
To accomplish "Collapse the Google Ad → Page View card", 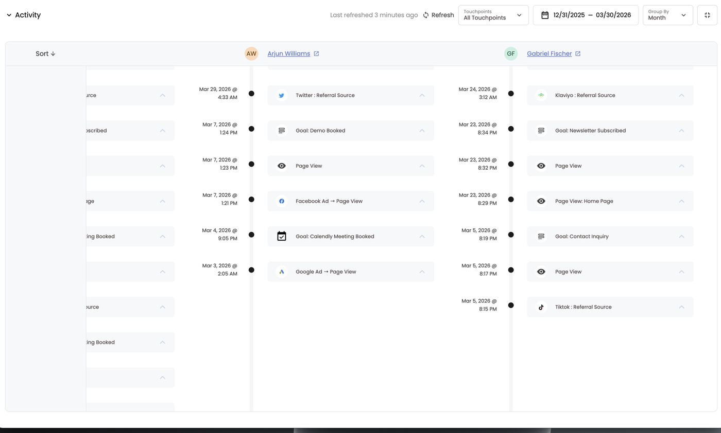I will pyautogui.click(x=422, y=272).
